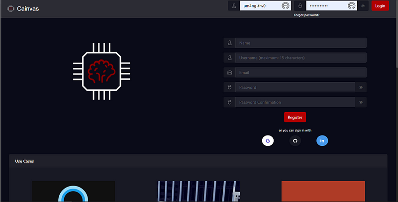Click the person icon beside Username field
This screenshot has height=202, width=398.
(230, 58)
